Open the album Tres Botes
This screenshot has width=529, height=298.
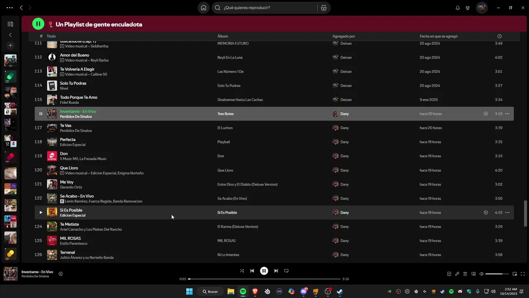(x=226, y=114)
